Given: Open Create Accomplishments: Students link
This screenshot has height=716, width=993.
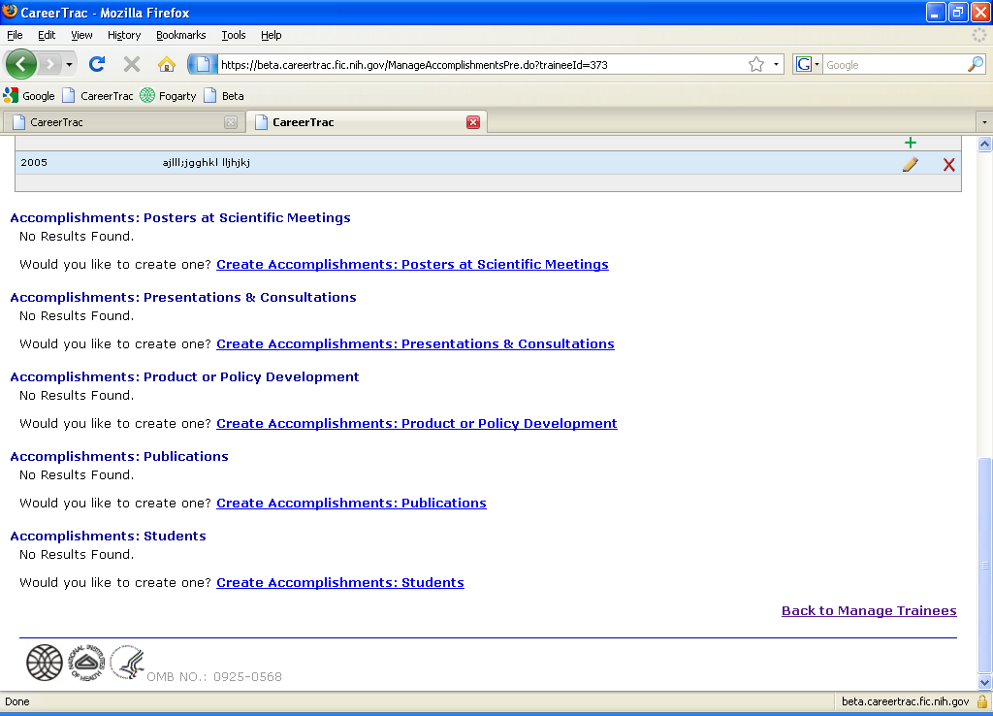Looking at the screenshot, I should [x=339, y=582].
